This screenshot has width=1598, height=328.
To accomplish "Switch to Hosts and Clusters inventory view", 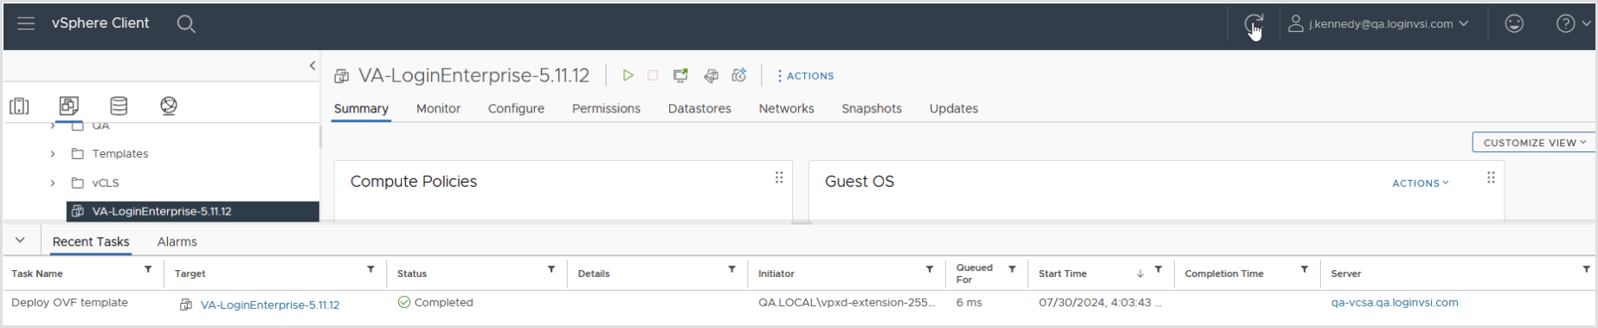I will [19, 106].
